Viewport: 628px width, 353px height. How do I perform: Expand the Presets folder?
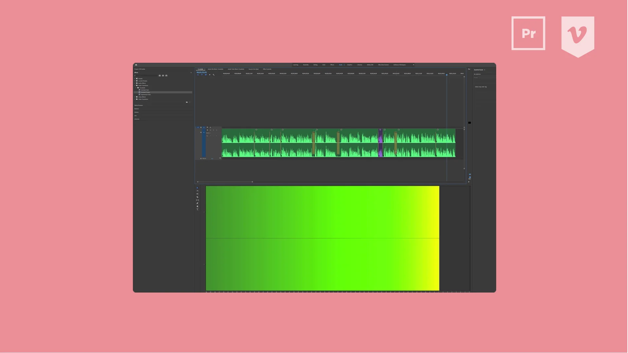[x=134, y=79]
